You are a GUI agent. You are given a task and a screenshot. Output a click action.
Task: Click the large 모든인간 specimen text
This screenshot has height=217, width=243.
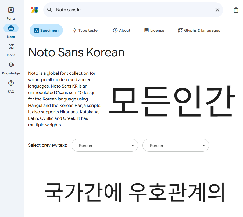[x=172, y=101]
